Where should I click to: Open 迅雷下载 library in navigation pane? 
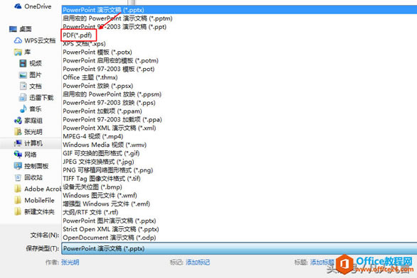click(x=41, y=98)
